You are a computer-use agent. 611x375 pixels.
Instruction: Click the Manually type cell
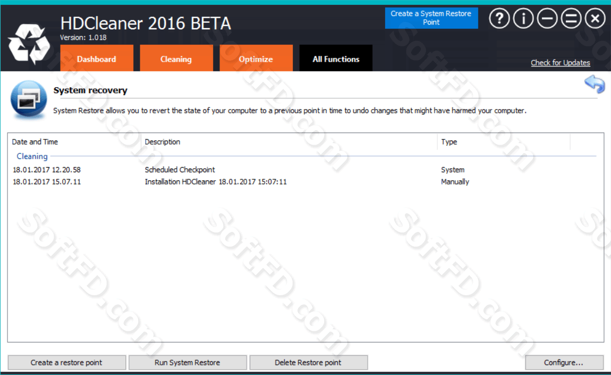click(455, 182)
